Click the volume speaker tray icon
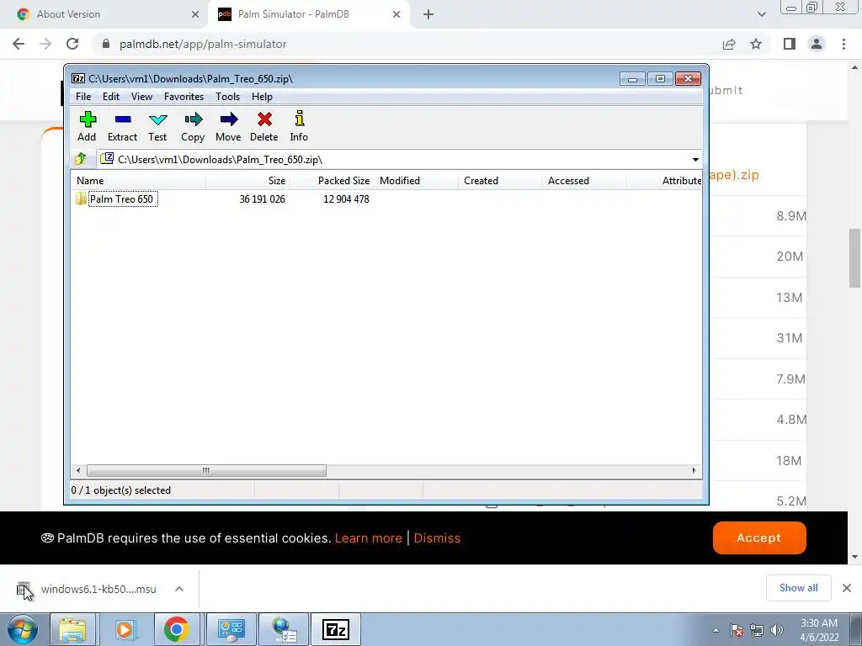The height and width of the screenshot is (646, 862). pos(777,630)
